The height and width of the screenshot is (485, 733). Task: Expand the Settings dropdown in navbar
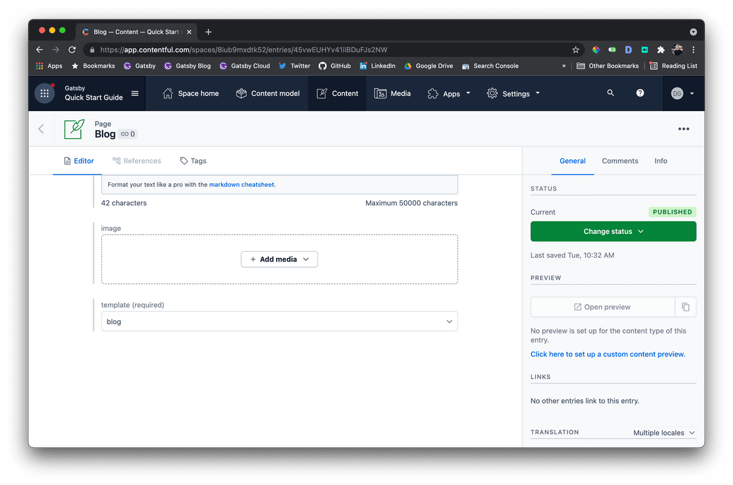[513, 93]
